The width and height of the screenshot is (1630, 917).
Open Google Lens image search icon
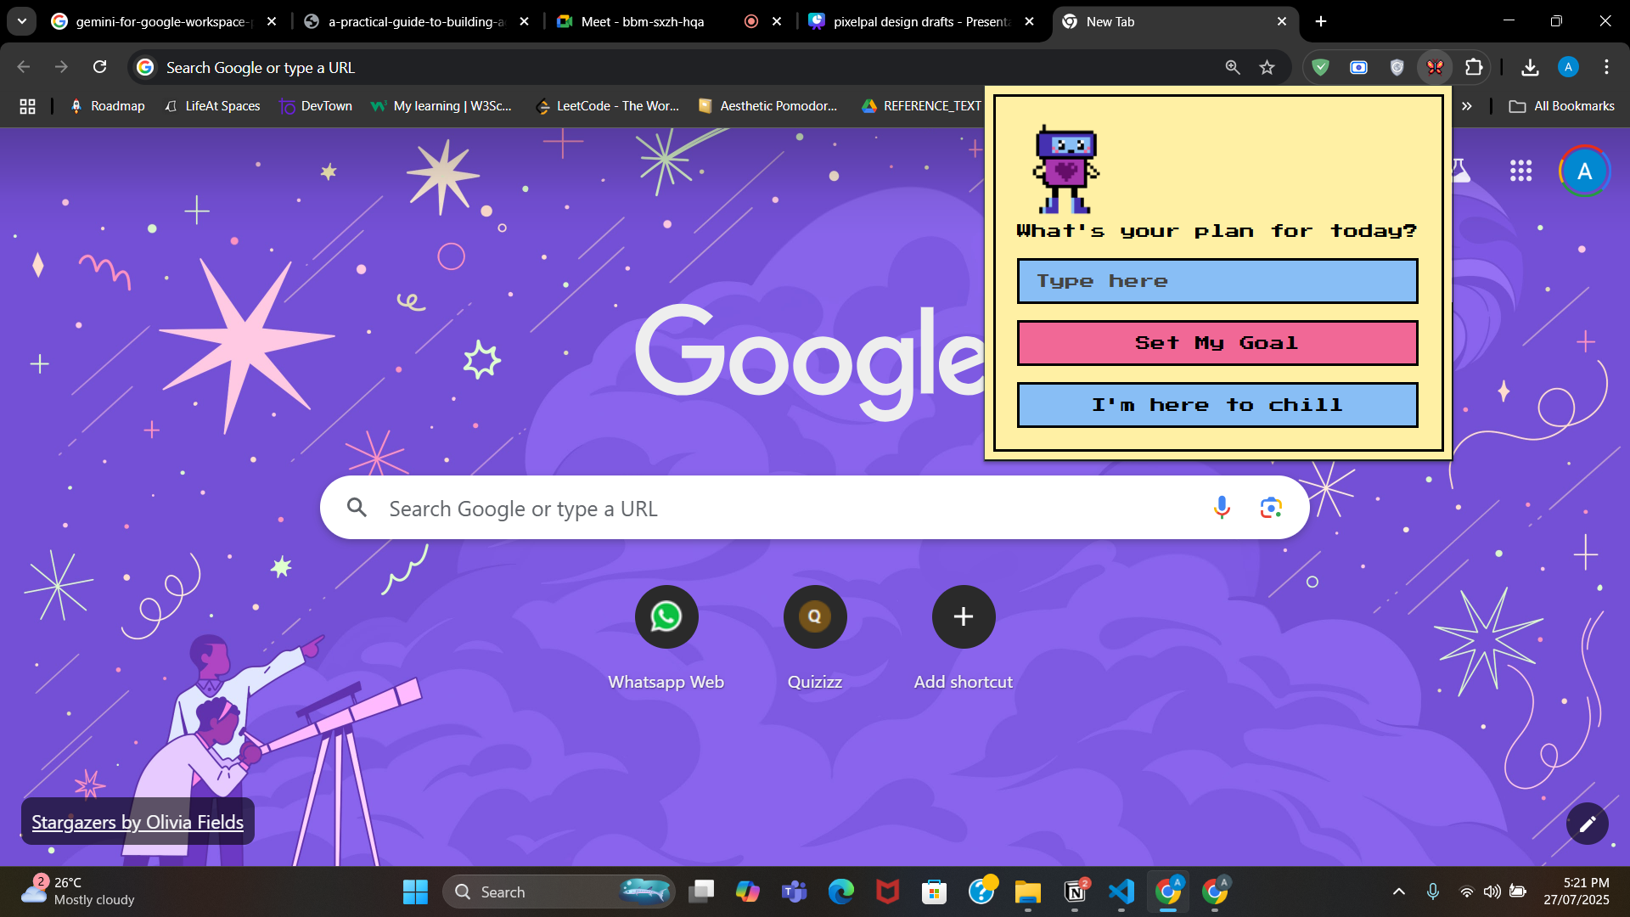pyautogui.click(x=1271, y=508)
